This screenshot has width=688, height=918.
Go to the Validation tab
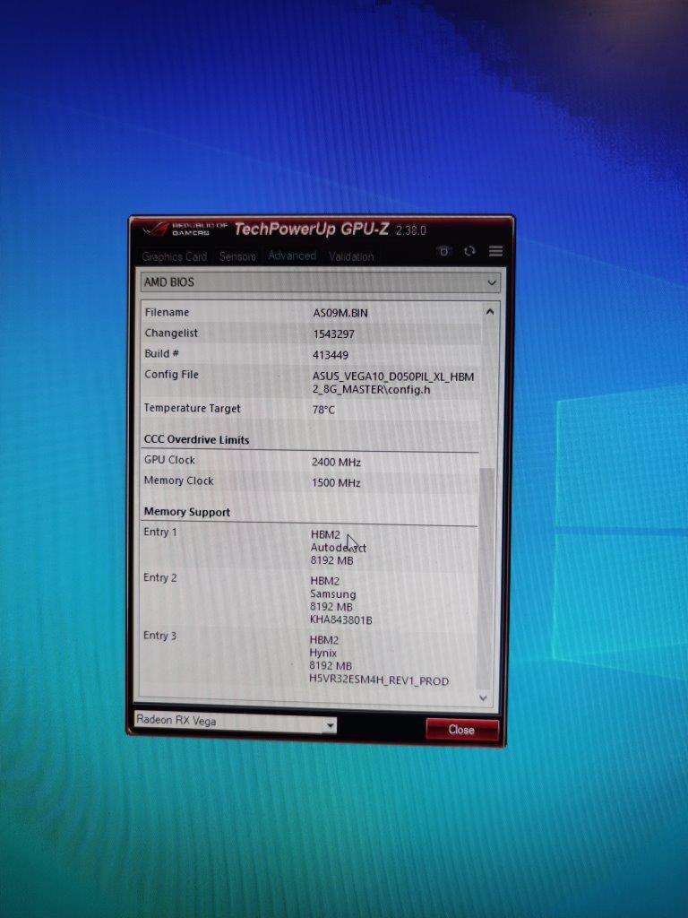pos(351,256)
